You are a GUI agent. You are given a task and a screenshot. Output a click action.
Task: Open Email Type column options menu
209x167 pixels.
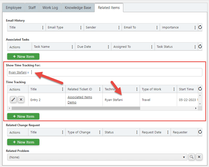click(81, 27)
